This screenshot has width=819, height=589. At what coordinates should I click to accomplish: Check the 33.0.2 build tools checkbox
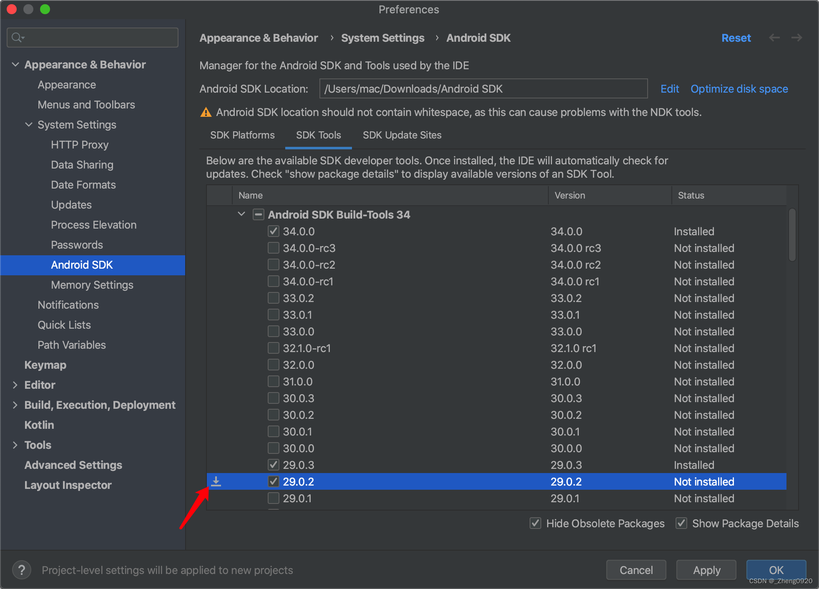click(274, 298)
